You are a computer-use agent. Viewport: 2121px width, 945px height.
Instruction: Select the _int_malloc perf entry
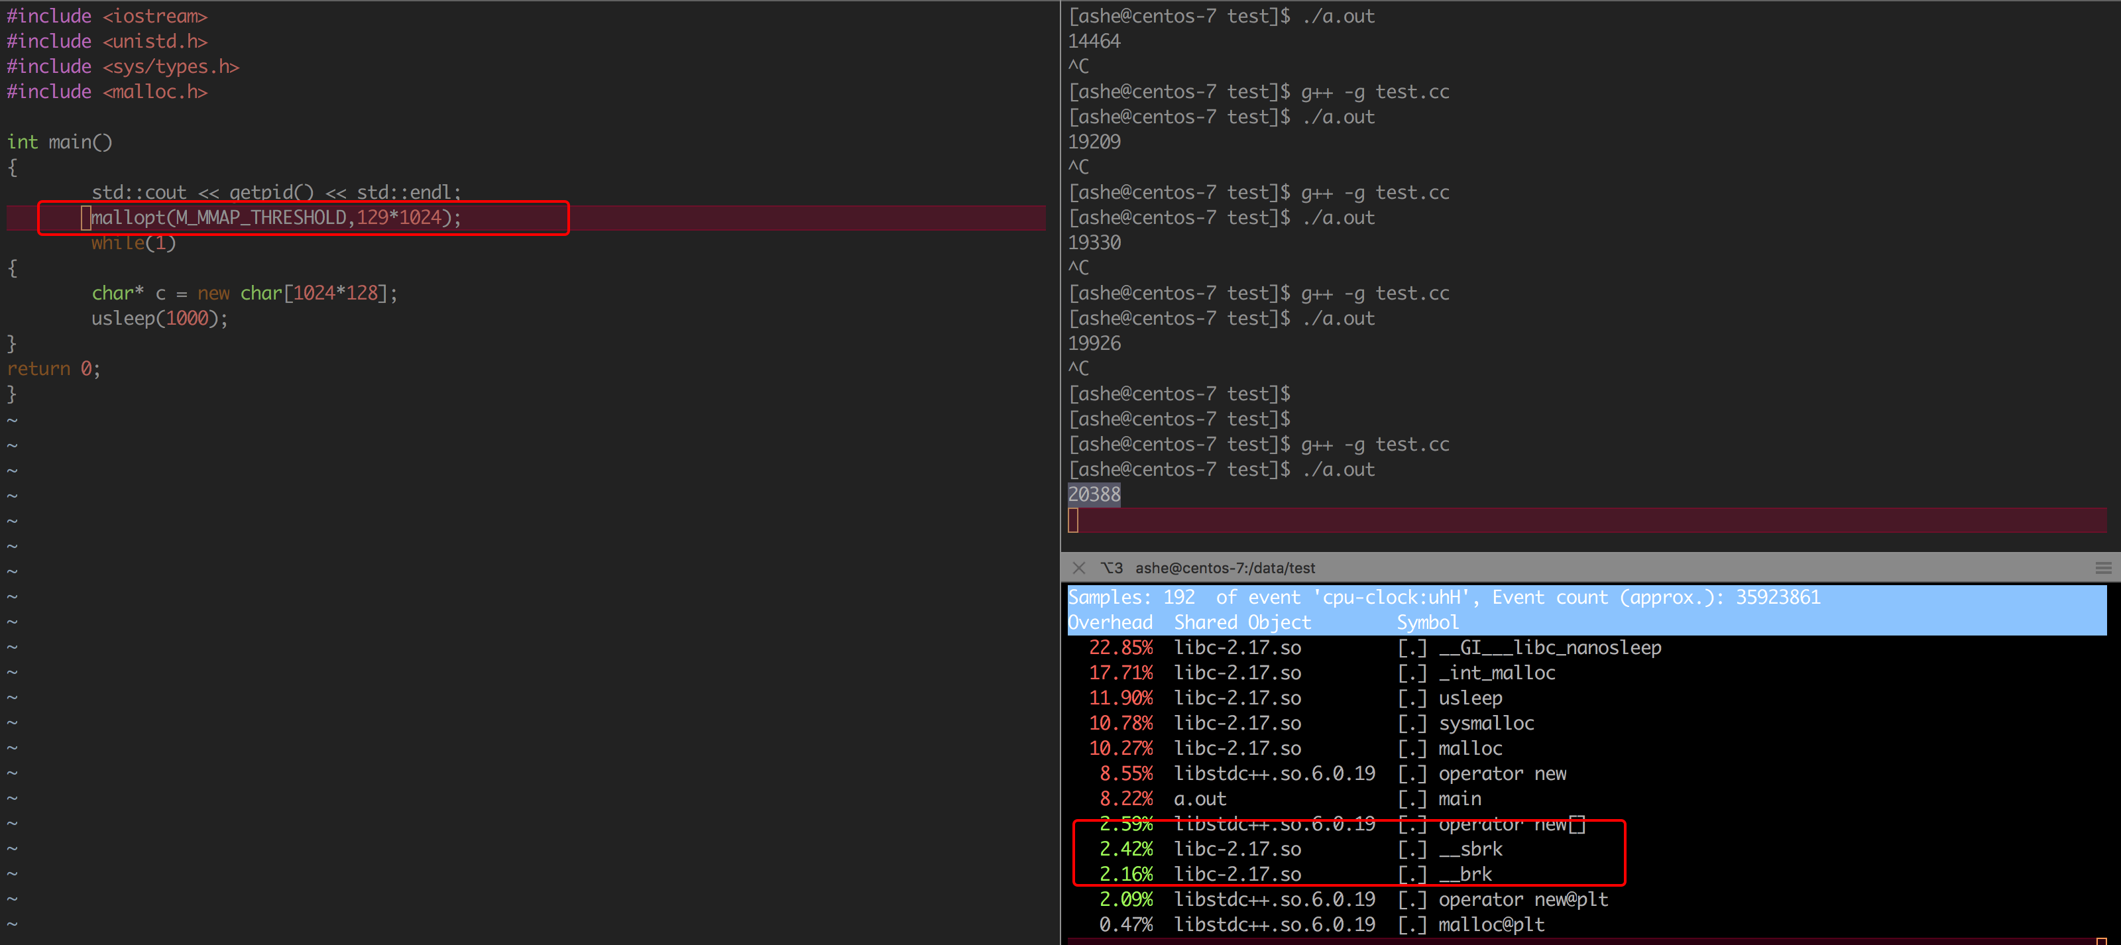(1496, 673)
